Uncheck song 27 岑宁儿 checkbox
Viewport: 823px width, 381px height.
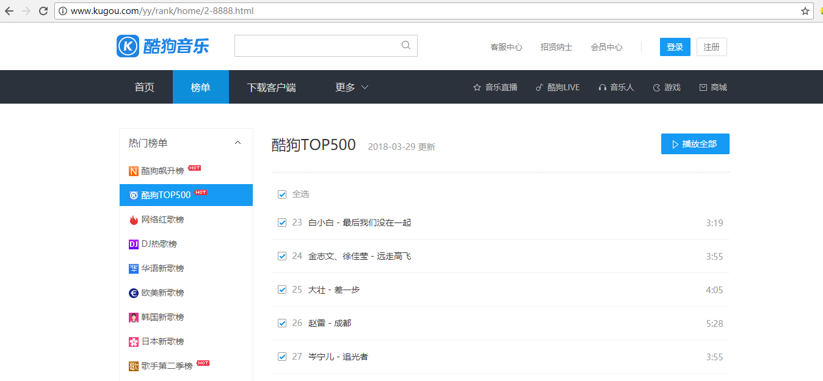(x=282, y=357)
